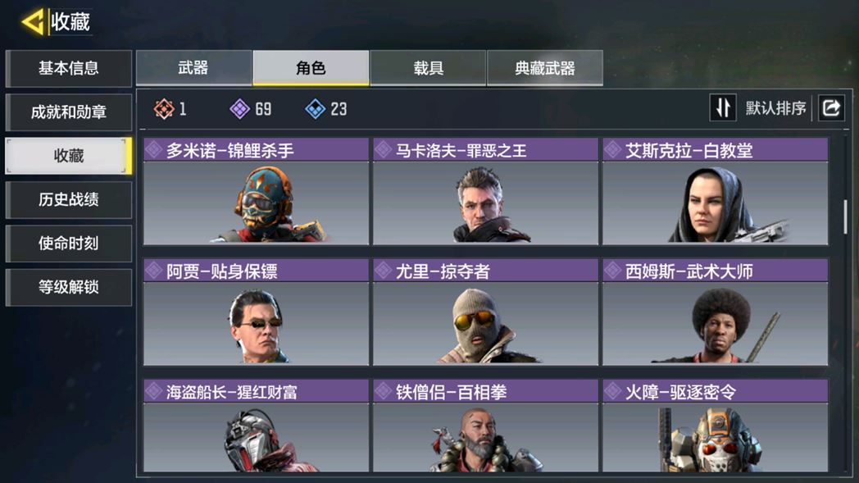Open 等级解锁 section

tap(69, 287)
